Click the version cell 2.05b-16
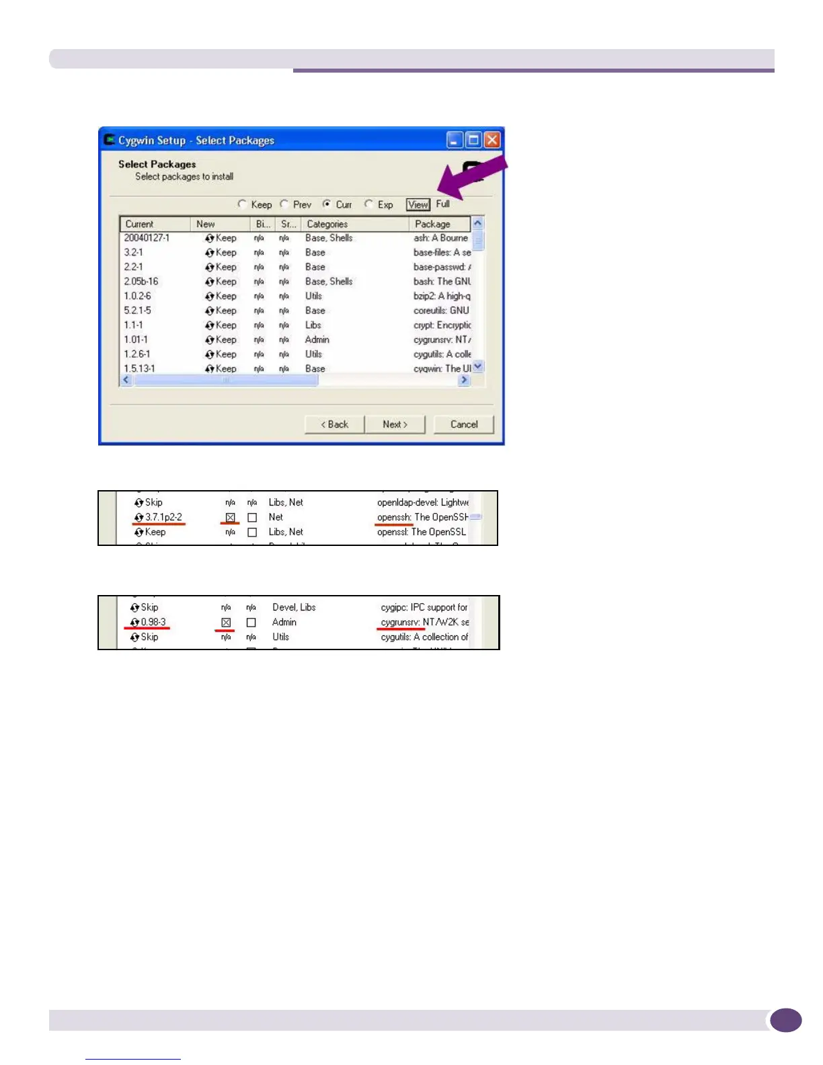 (141, 282)
